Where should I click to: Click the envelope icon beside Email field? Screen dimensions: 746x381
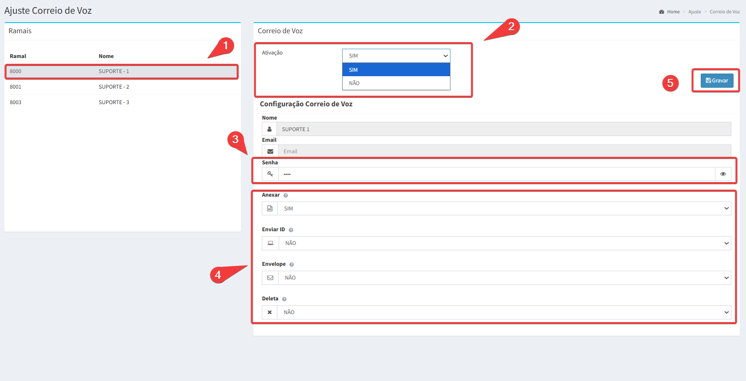(x=270, y=152)
